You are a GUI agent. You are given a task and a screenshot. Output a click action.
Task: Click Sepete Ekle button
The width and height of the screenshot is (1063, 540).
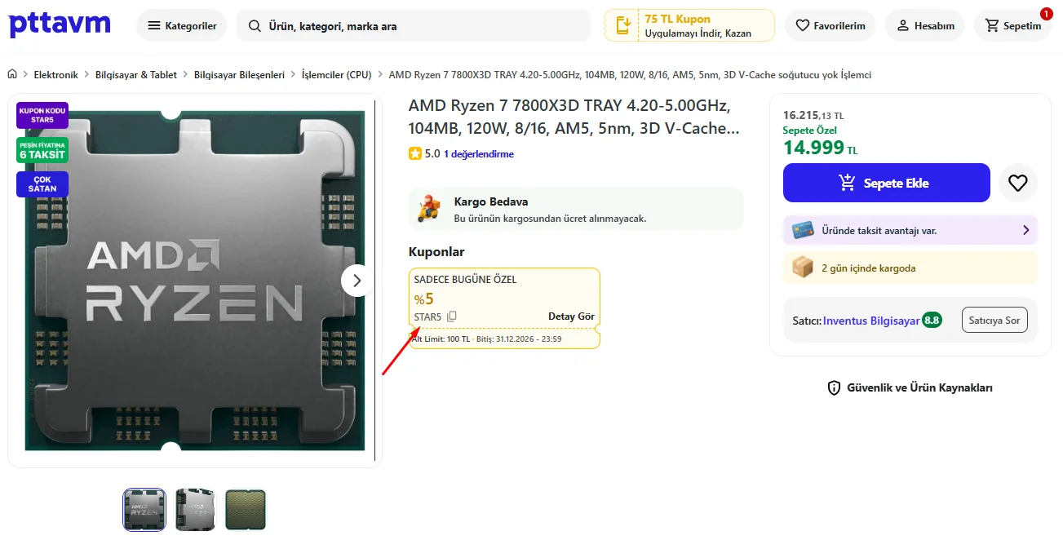[x=886, y=183]
